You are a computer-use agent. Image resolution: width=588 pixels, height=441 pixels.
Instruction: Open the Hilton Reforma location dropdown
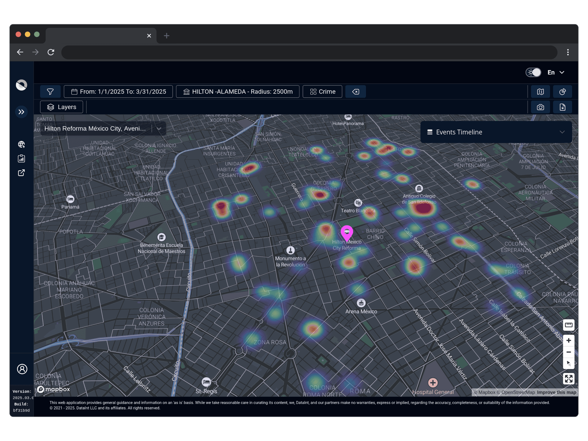click(159, 129)
